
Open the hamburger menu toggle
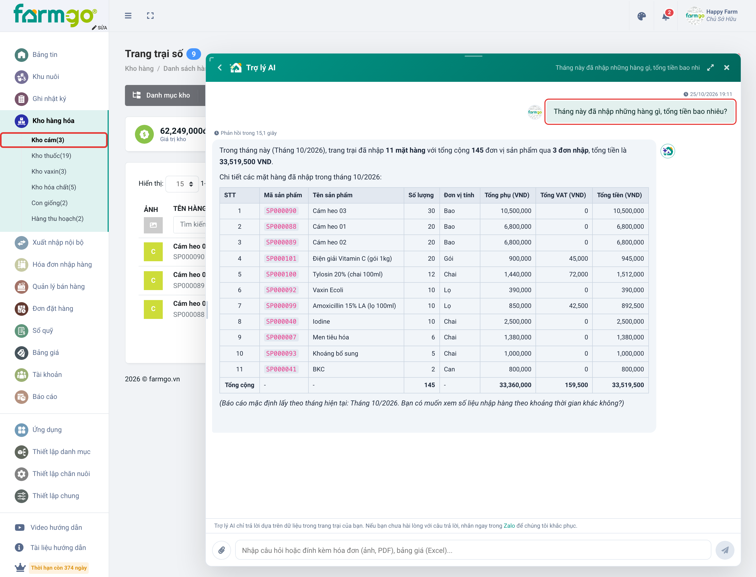click(128, 16)
